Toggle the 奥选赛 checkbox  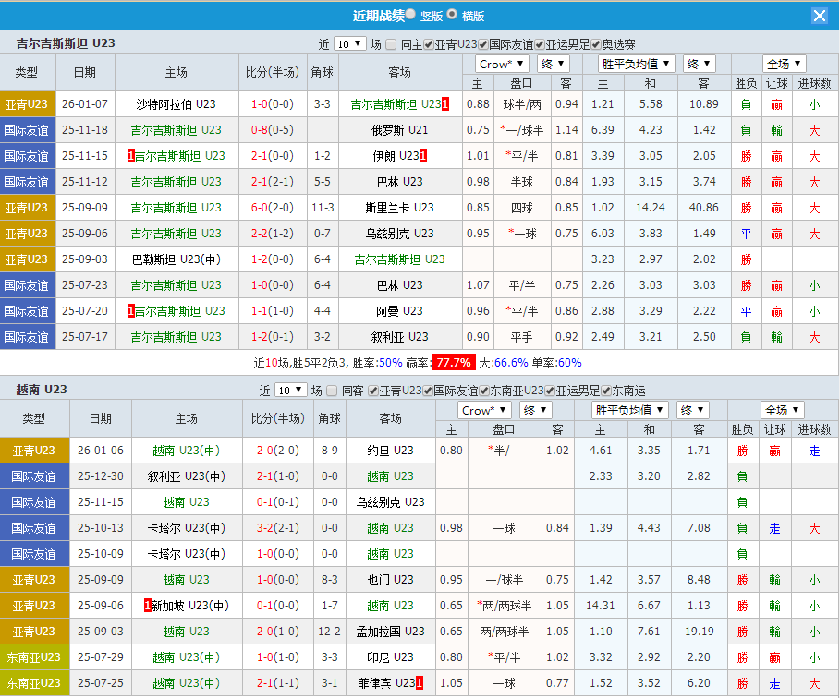coord(593,42)
